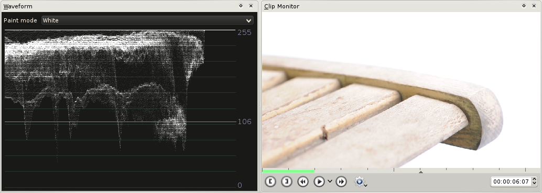This screenshot has height=193, width=542.
Task: Expand play options arrow beside play button
Action: [x=330, y=182]
